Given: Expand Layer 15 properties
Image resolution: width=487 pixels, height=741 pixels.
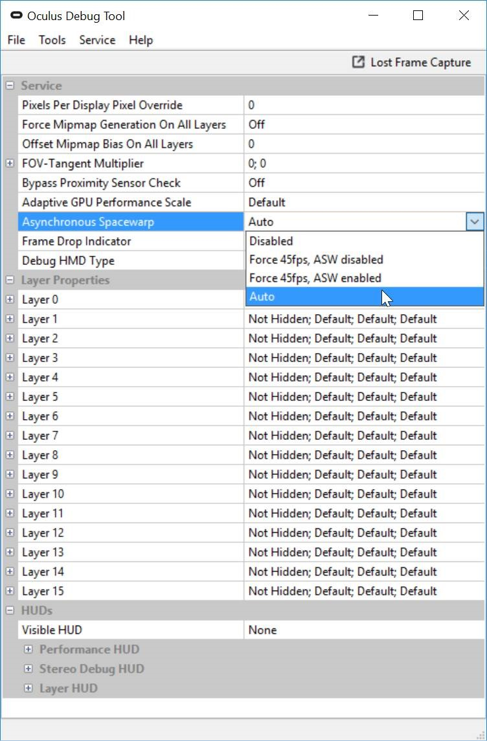Looking at the screenshot, I should (x=10, y=591).
